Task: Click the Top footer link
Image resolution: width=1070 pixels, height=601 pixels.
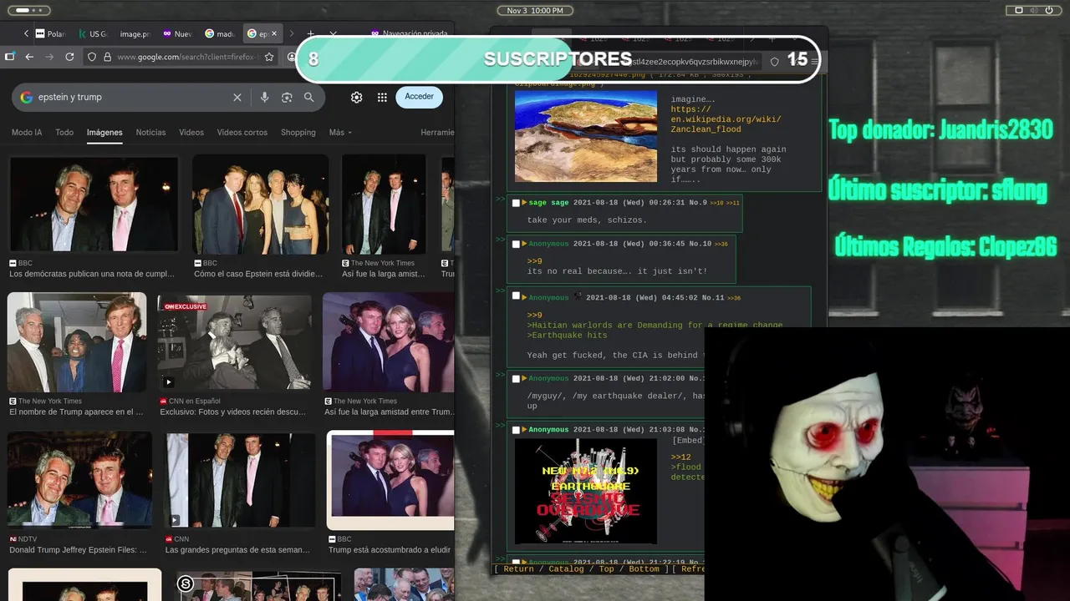Action: point(606,568)
